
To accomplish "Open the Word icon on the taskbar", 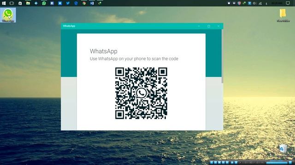I will tap(92, 3).
